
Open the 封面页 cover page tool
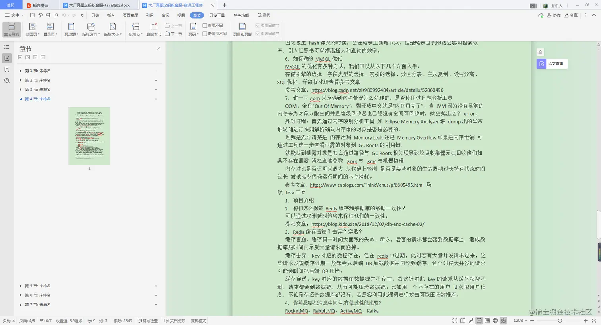point(32,29)
